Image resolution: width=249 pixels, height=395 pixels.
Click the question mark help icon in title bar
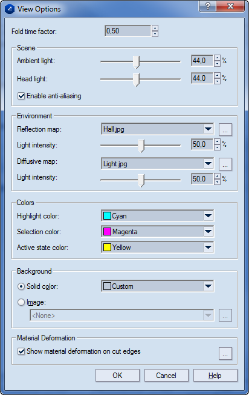coord(207,6)
